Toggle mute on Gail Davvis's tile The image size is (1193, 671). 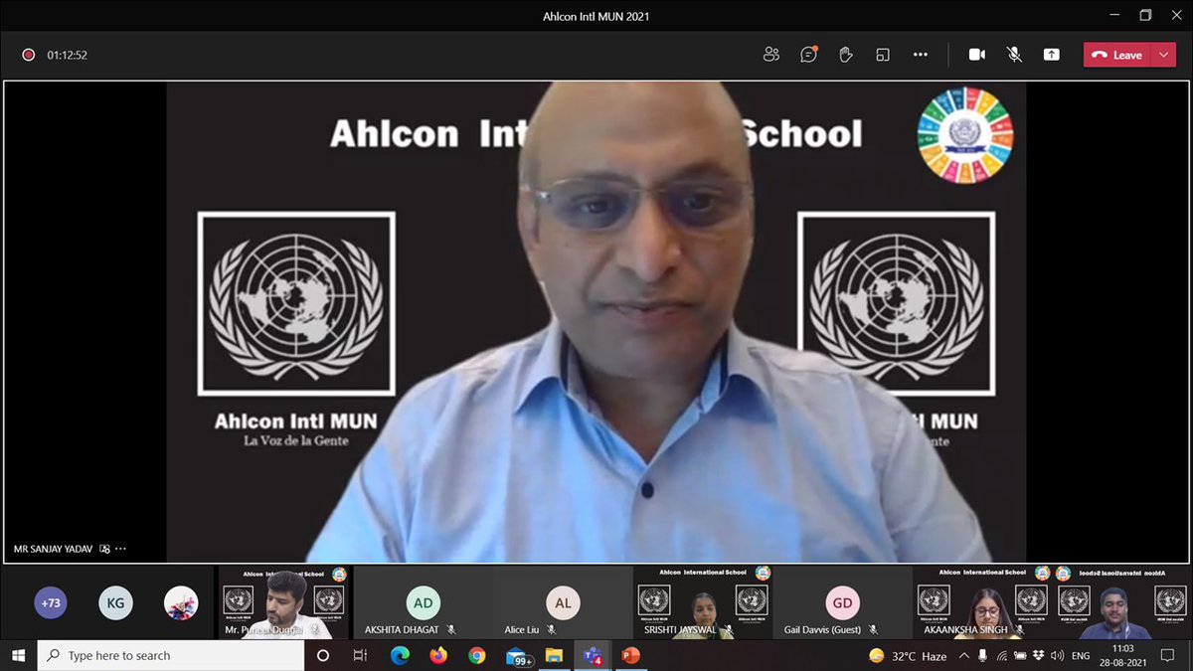tap(874, 628)
